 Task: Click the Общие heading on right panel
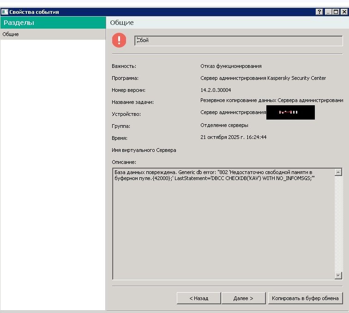pyautogui.click(x=122, y=23)
